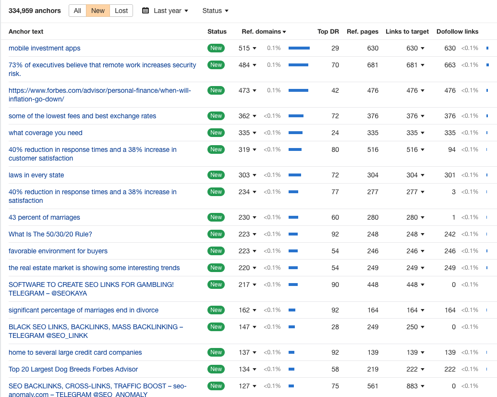Click New status badge for mobile investment apps
Screen dimensions: 497x397
tap(216, 48)
